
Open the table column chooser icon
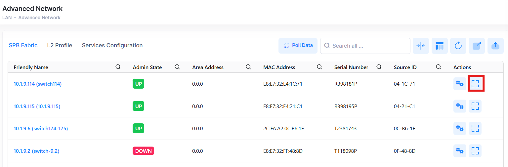(440, 46)
